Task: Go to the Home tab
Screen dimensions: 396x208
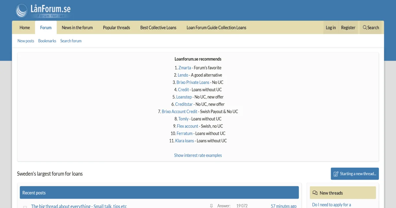Action: pyautogui.click(x=25, y=28)
